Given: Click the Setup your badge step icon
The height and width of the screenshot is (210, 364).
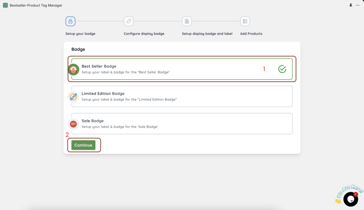Looking at the screenshot, I should click(x=70, y=21).
